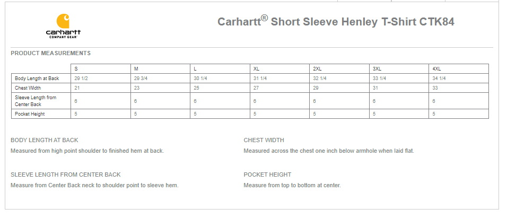Click the 30 1/4 body length value
The width and height of the screenshot is (507, 218).
(x=200, y=79)
